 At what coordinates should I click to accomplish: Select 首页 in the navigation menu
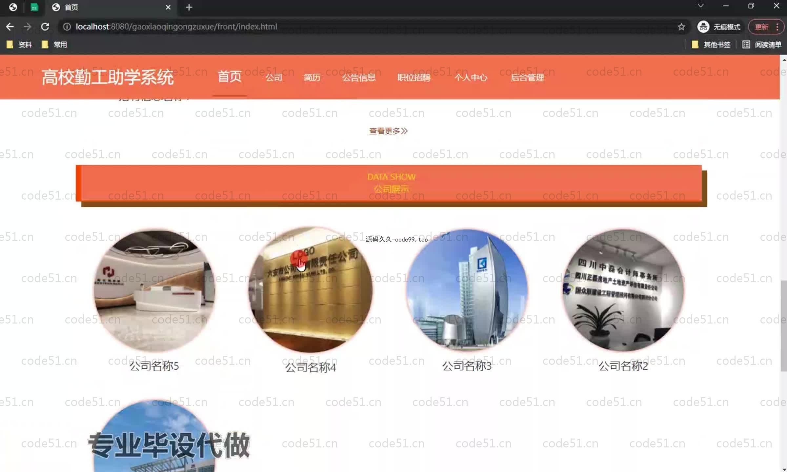click(x=230, y=77)
